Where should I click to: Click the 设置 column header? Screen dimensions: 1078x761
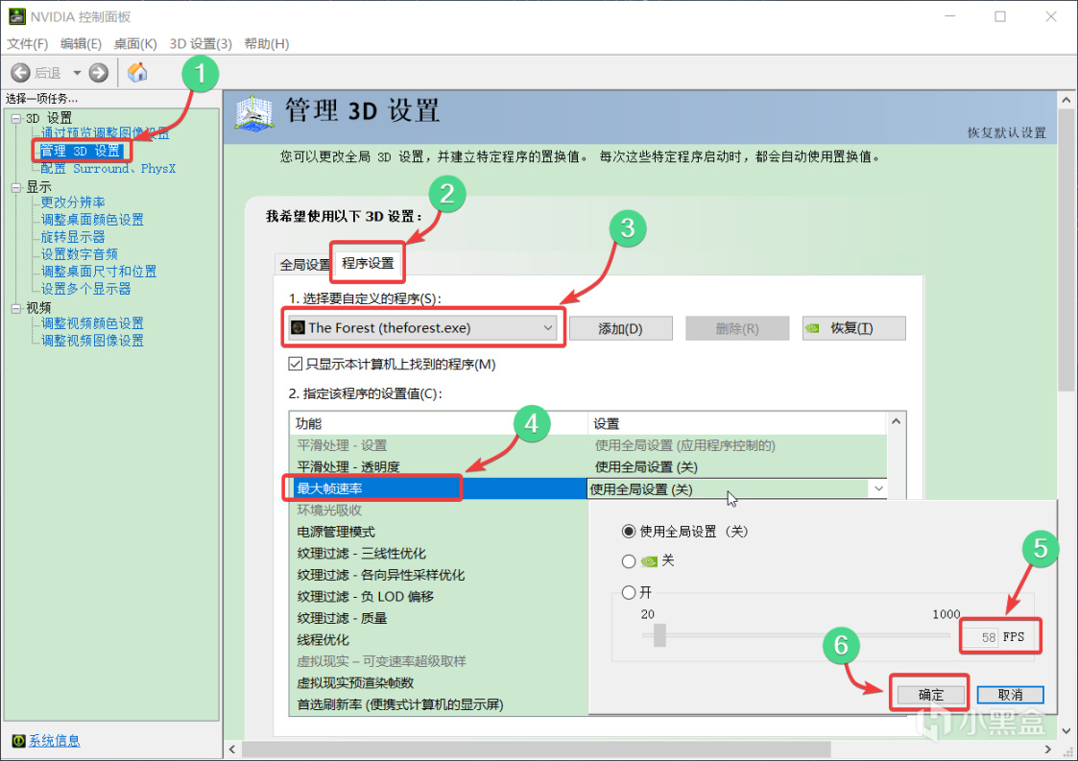point(737,423)
